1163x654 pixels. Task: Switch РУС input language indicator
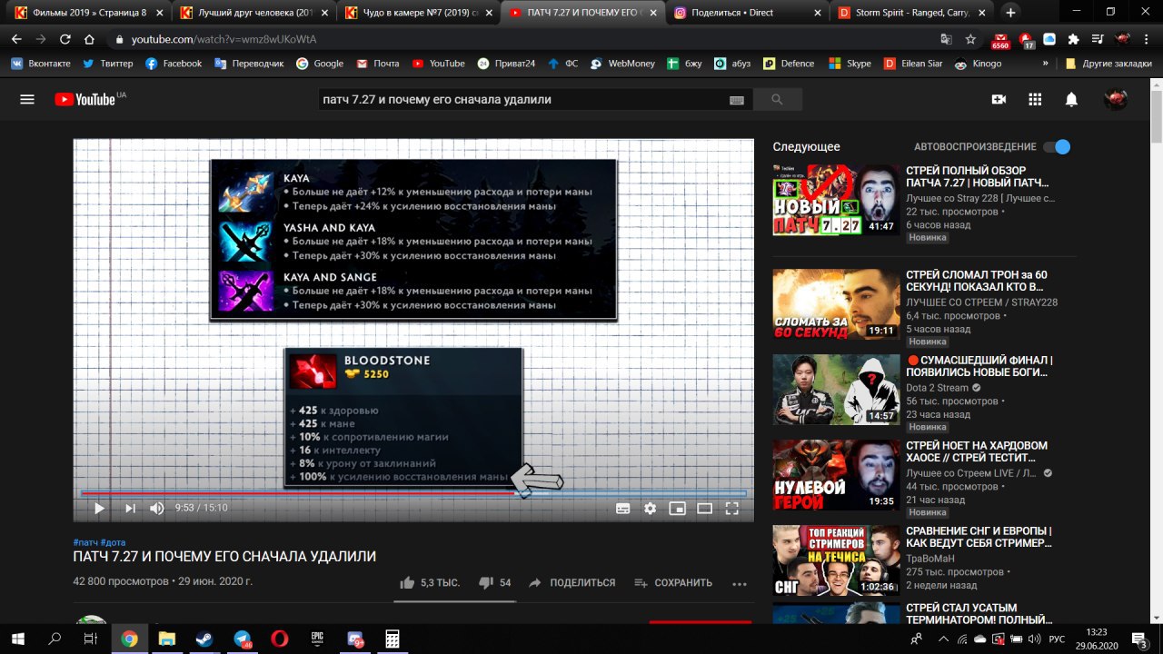(1058, 639)
